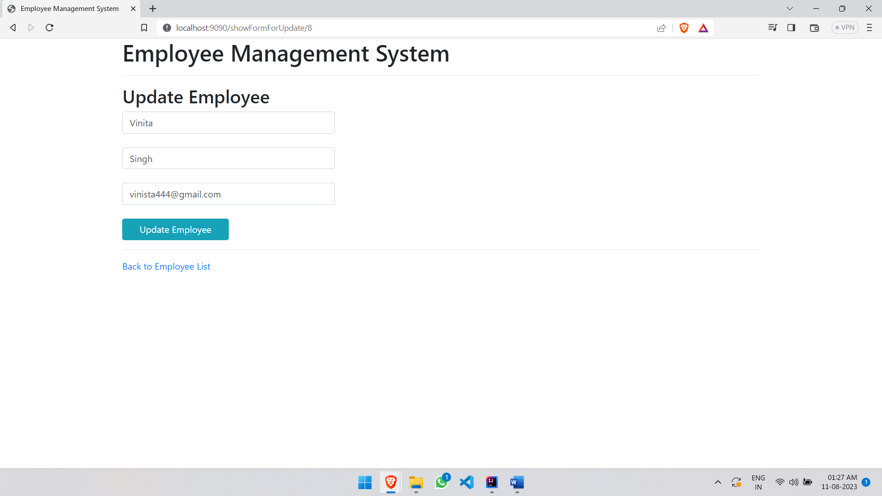Open the page share menu
The width and height of the screenshot is (882, 496).
(661, 28)
